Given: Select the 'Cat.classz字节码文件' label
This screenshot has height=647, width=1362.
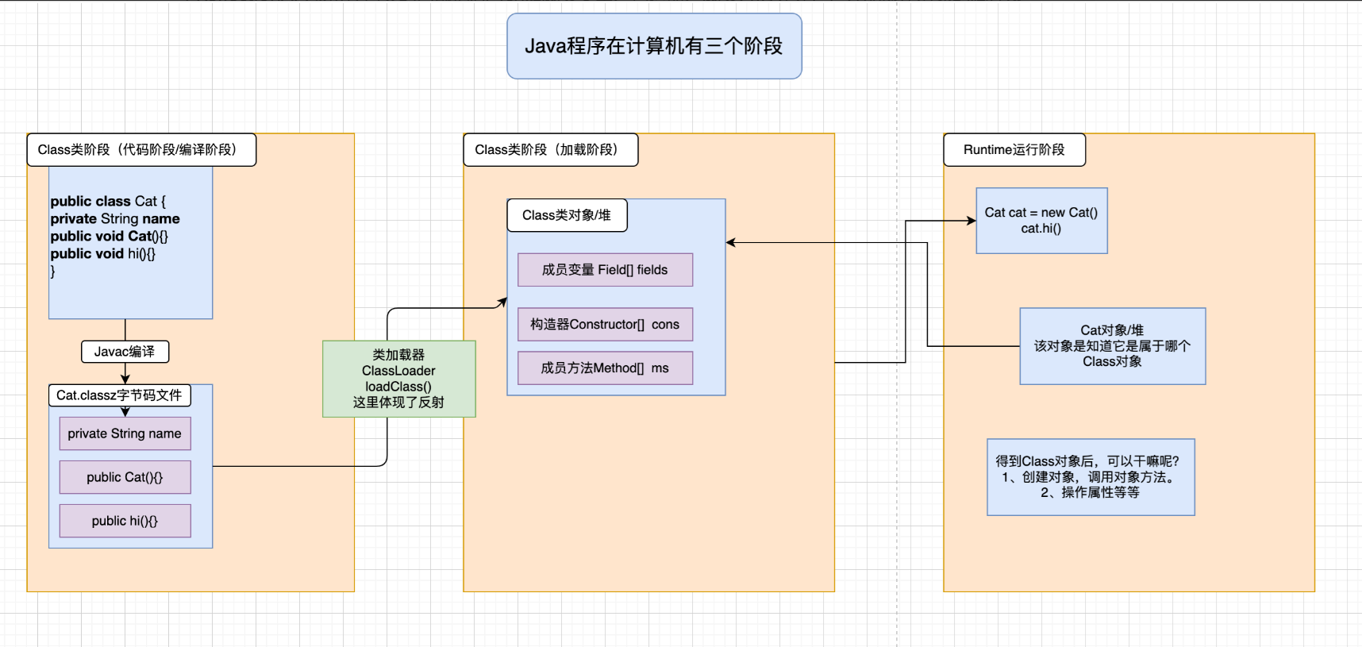Looking at the screenshot, I should coord(120,395).
